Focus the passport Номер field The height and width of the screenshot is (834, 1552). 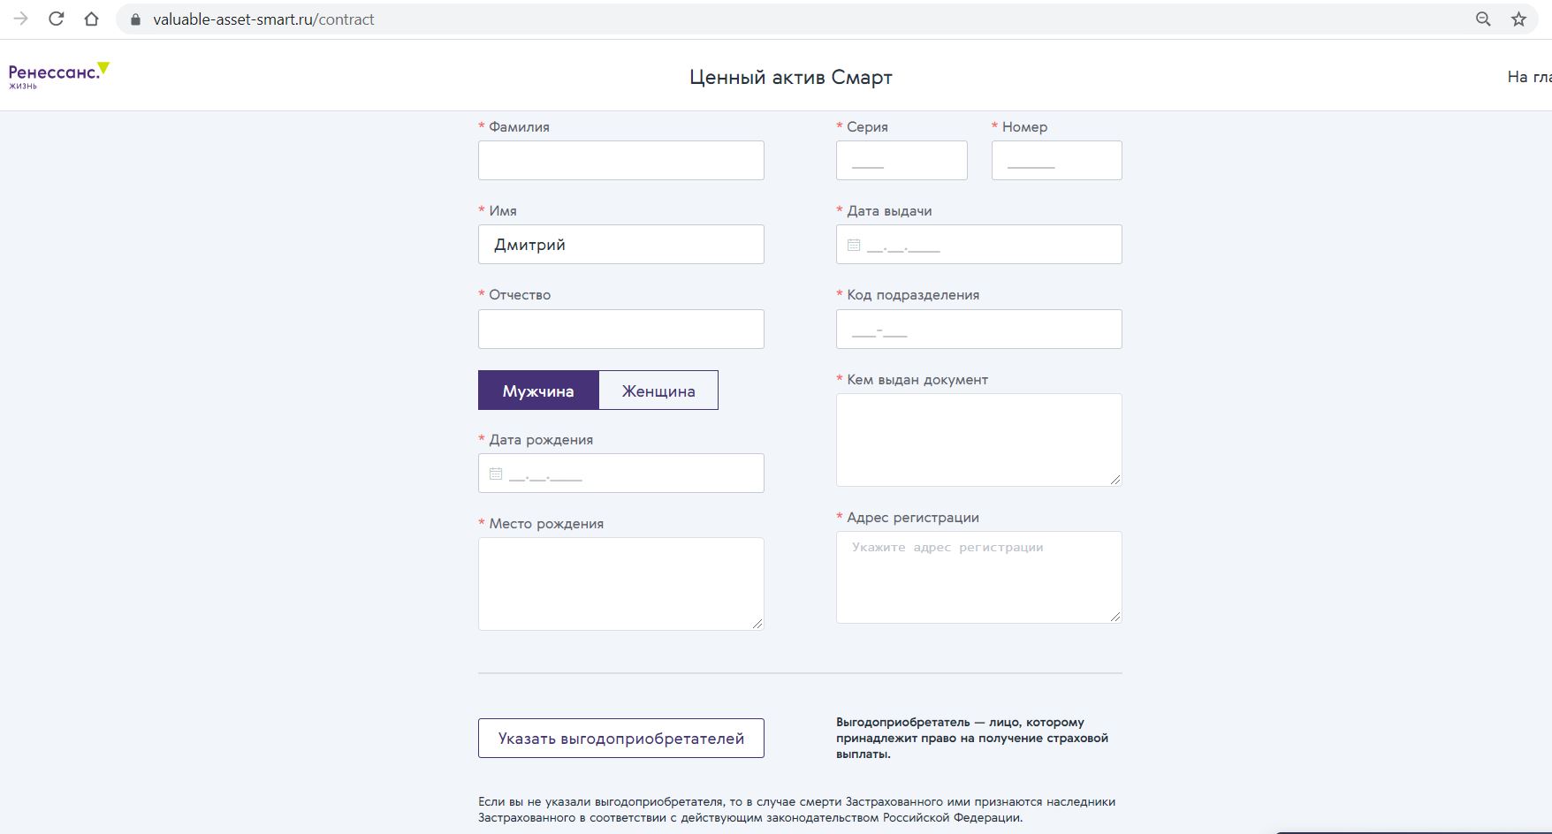pyautogui.click(x=1057, y=160)
